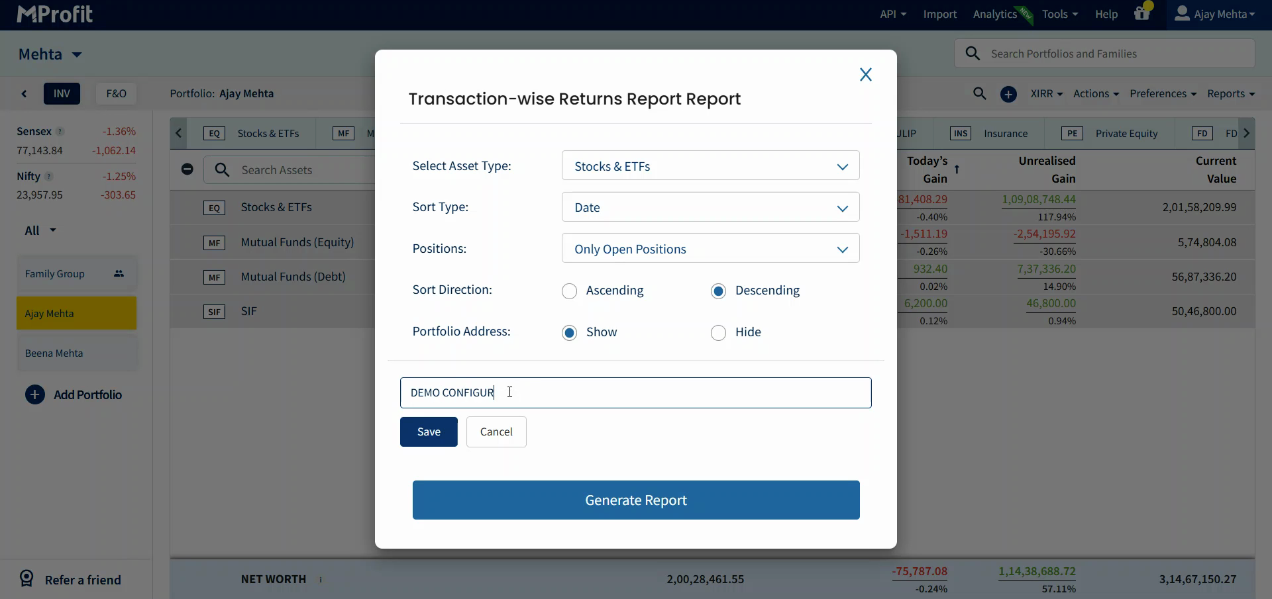Select Ascending sort direction
1272x599 pixels.
click(569, 291)
